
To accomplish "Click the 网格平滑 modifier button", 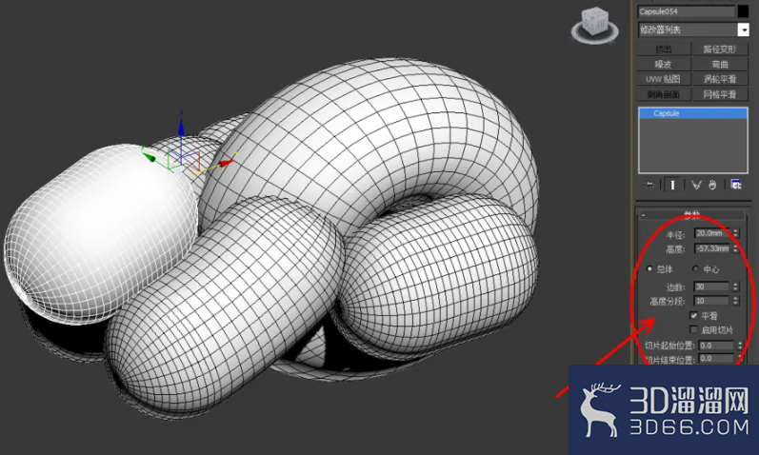I will 720,94.
